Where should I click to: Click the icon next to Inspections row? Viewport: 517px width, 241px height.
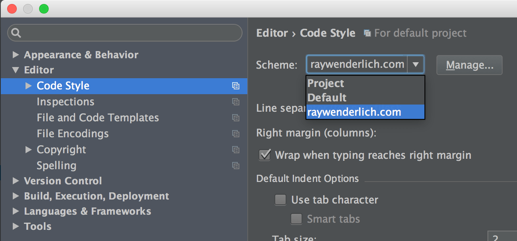click(x=236, y=102)
